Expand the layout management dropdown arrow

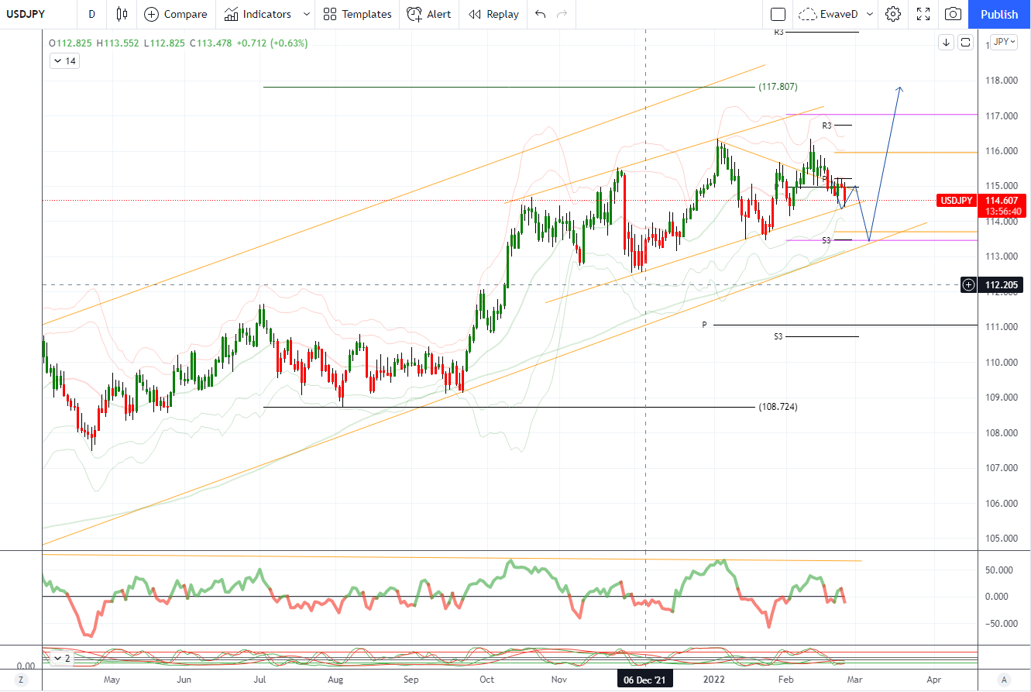(870, 14)
